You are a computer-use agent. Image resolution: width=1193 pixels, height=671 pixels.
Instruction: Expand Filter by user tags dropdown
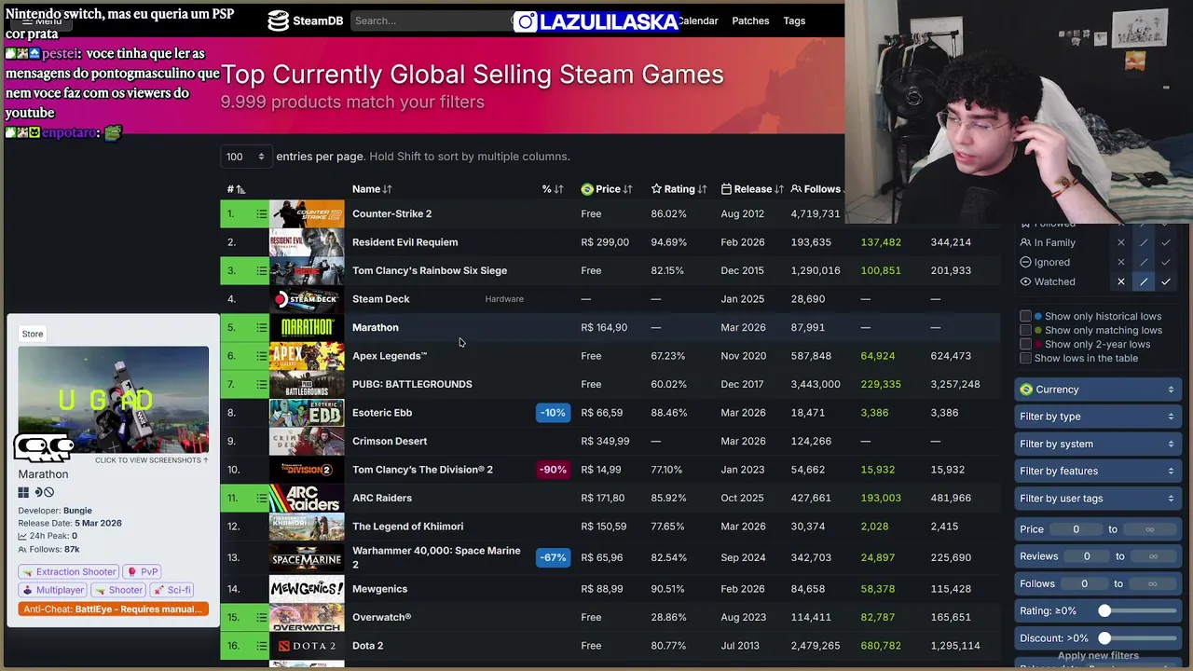tap(1098, 499)
